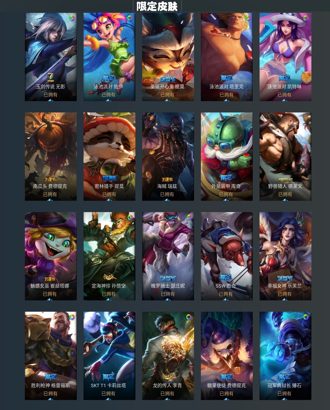Open the 泳池派对 塔里克 skin thumbnail

(x=227, y=57)
